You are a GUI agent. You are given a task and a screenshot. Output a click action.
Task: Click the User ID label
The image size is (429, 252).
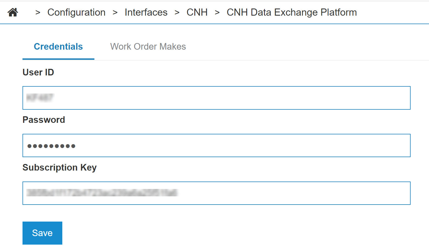[x=38, y=72]
